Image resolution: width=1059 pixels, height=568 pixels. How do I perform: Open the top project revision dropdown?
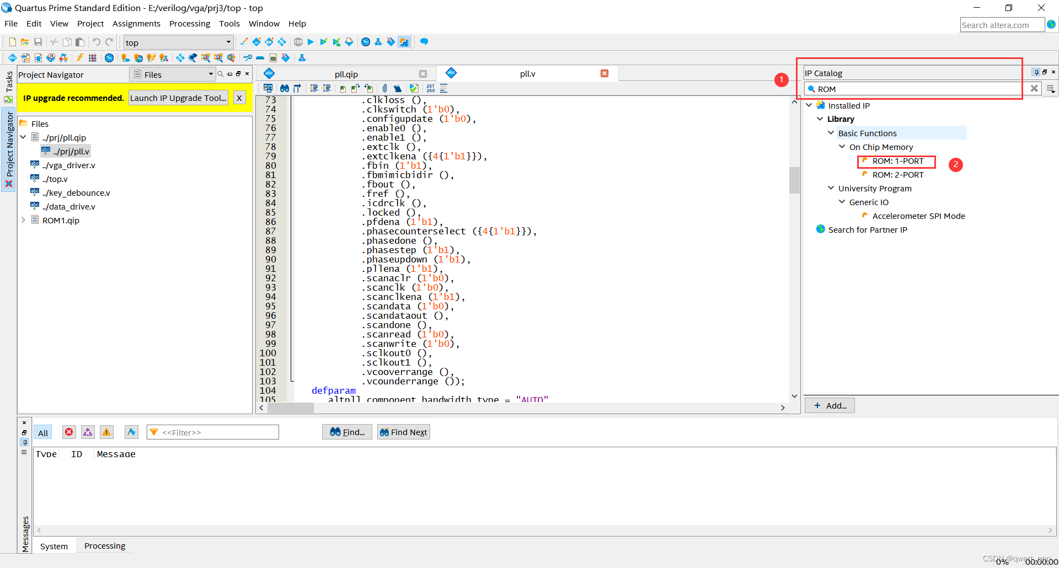178,42
